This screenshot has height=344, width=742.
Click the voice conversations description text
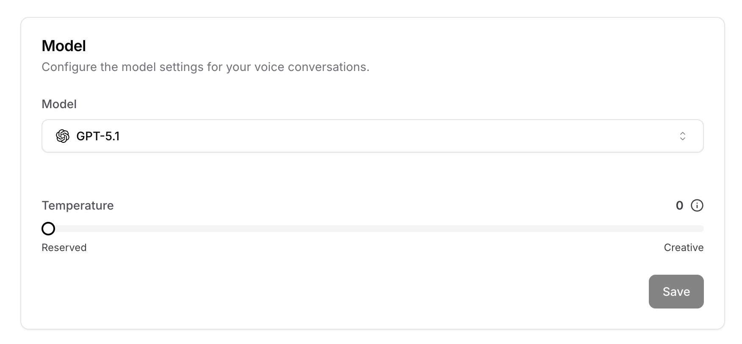coord(205,67)
